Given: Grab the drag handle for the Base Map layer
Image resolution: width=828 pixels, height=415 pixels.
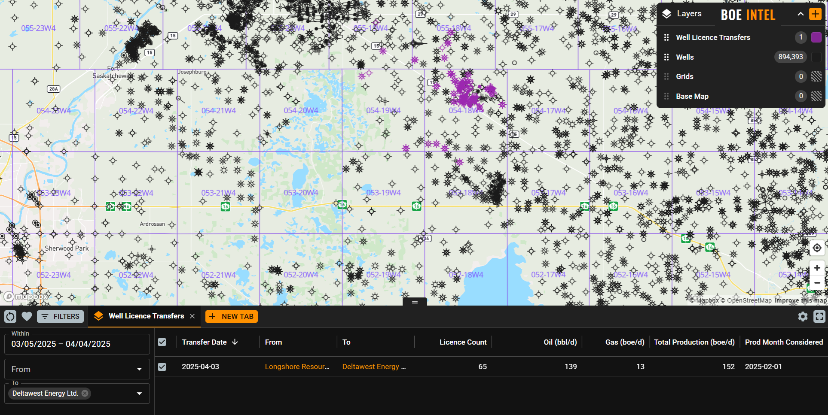Looking at the screenshot, I should click(666, 96).
